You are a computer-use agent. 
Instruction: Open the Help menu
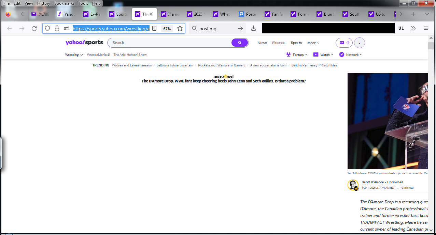pos(96,3)
